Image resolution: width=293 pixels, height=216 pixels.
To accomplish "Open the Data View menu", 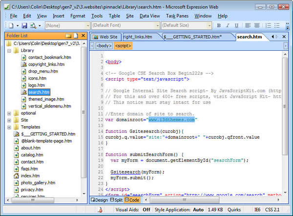I will click(x=150, y=16).
